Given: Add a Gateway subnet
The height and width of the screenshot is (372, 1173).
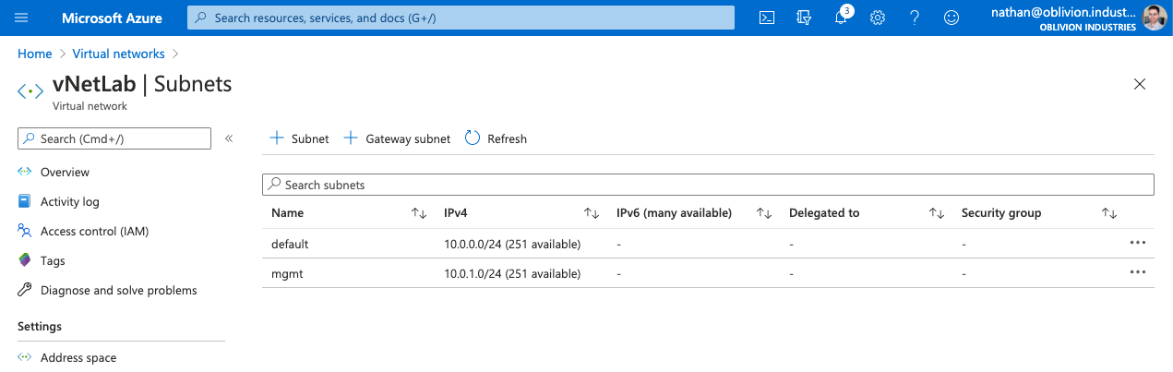Looking at the screenshot, I should click(397, 138).
